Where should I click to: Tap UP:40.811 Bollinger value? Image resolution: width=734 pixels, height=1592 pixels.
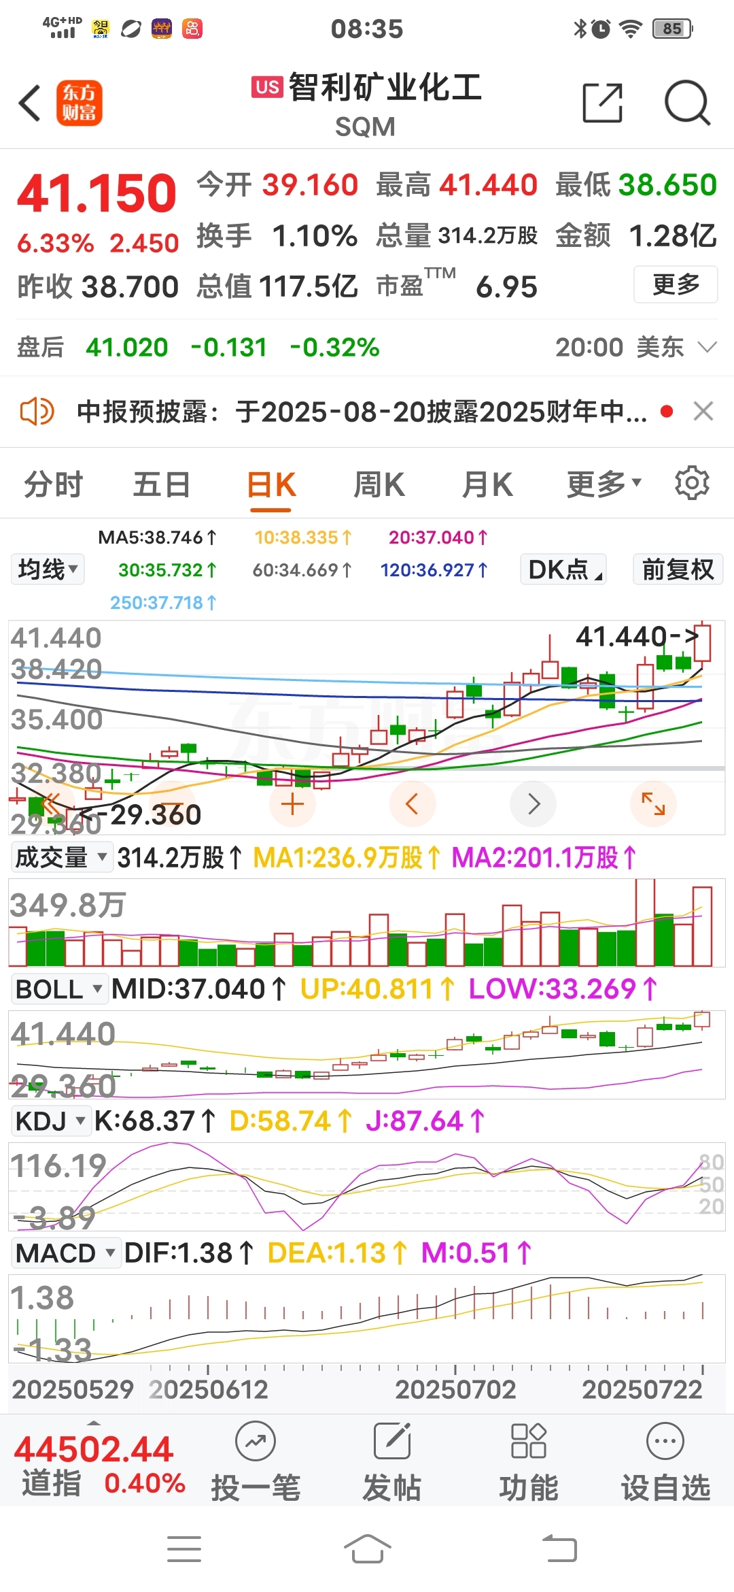pos(378,989)
